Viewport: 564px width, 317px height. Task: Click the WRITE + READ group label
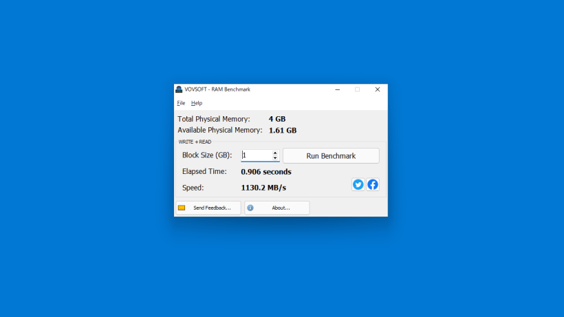tap(195, 142)
